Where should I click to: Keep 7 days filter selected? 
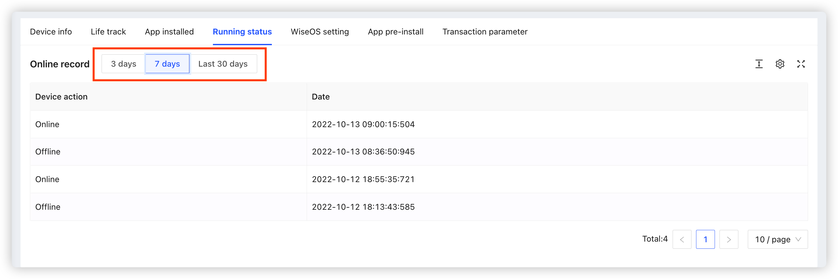click(x=167, y=64)
